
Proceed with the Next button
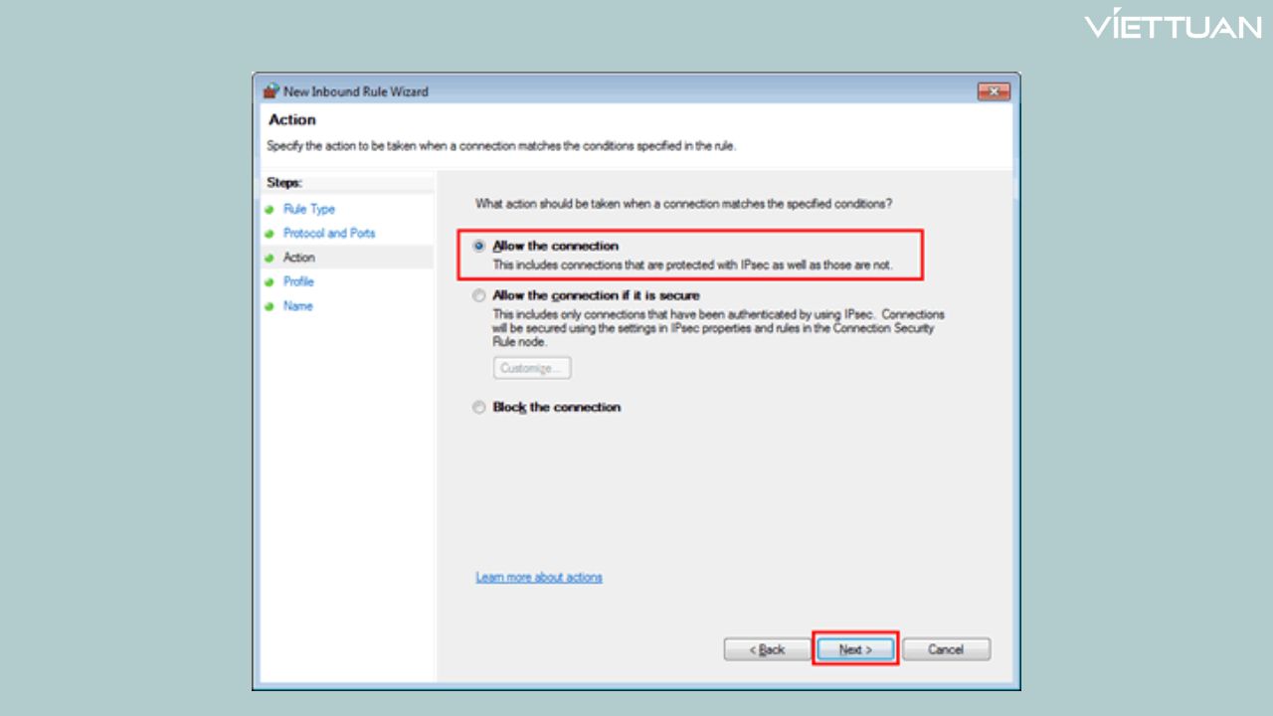coord(855,649)
